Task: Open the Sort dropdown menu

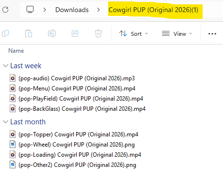Action: pos(134,34)
